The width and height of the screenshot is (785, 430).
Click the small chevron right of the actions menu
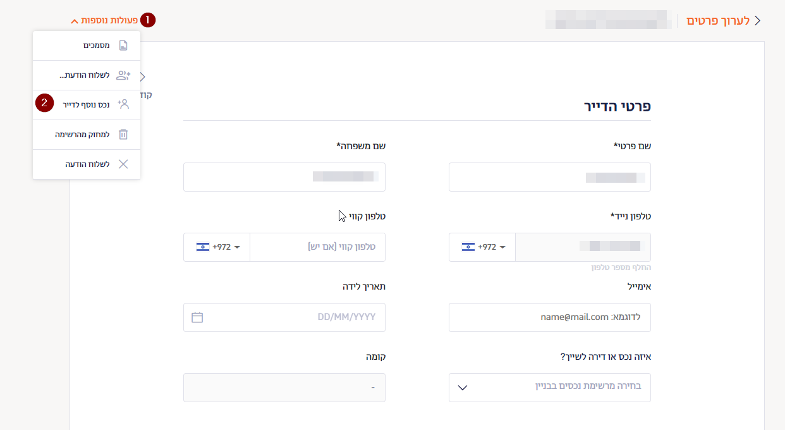pos(143,77)
